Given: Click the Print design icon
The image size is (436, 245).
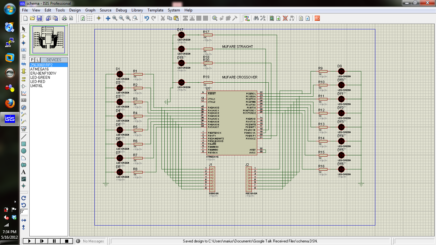Looking at the screenshot, I should (64, 18).
